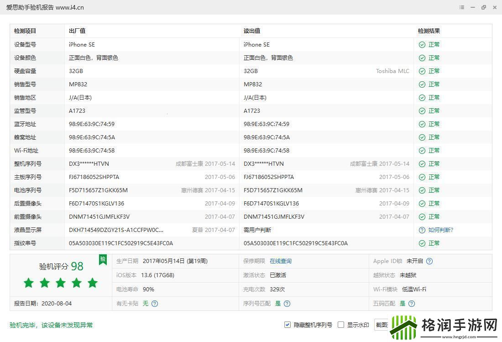Click the green check icon in 指纹串号 row

[x=422, y=243]
